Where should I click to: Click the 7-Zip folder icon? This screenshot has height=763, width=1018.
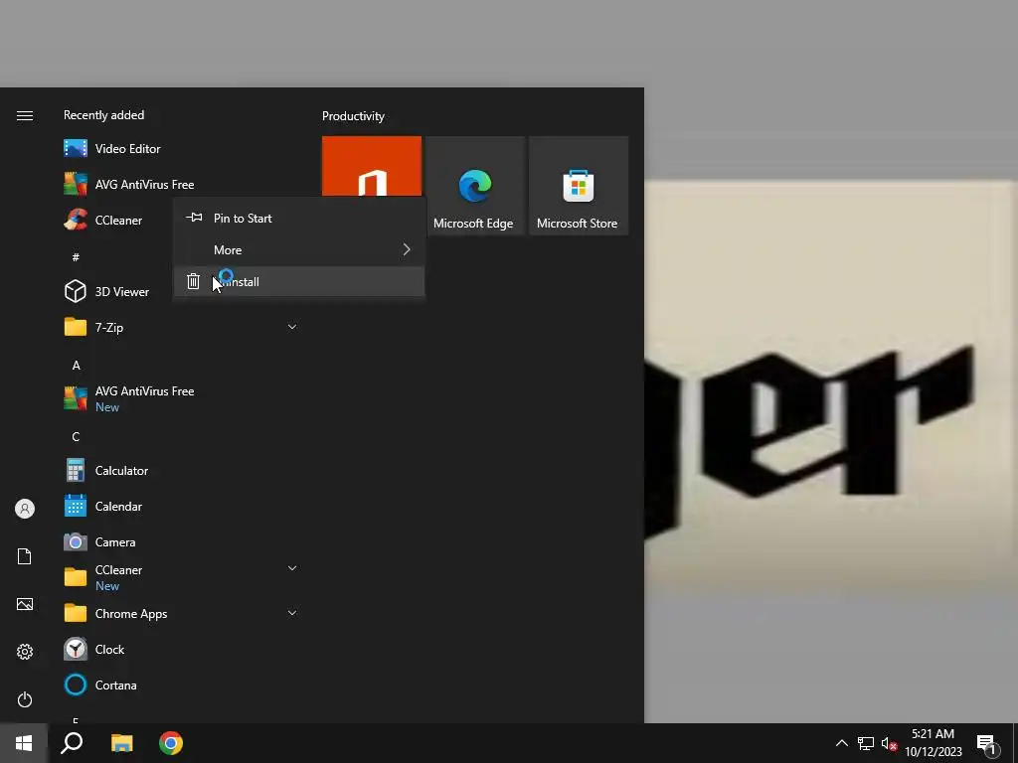pos(76,327)
